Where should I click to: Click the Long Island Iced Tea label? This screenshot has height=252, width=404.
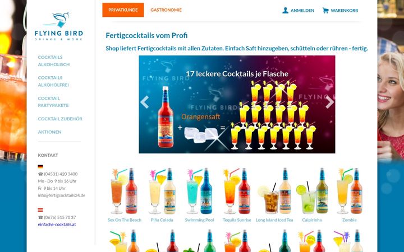pyautogui.click(x=274, y=220)
